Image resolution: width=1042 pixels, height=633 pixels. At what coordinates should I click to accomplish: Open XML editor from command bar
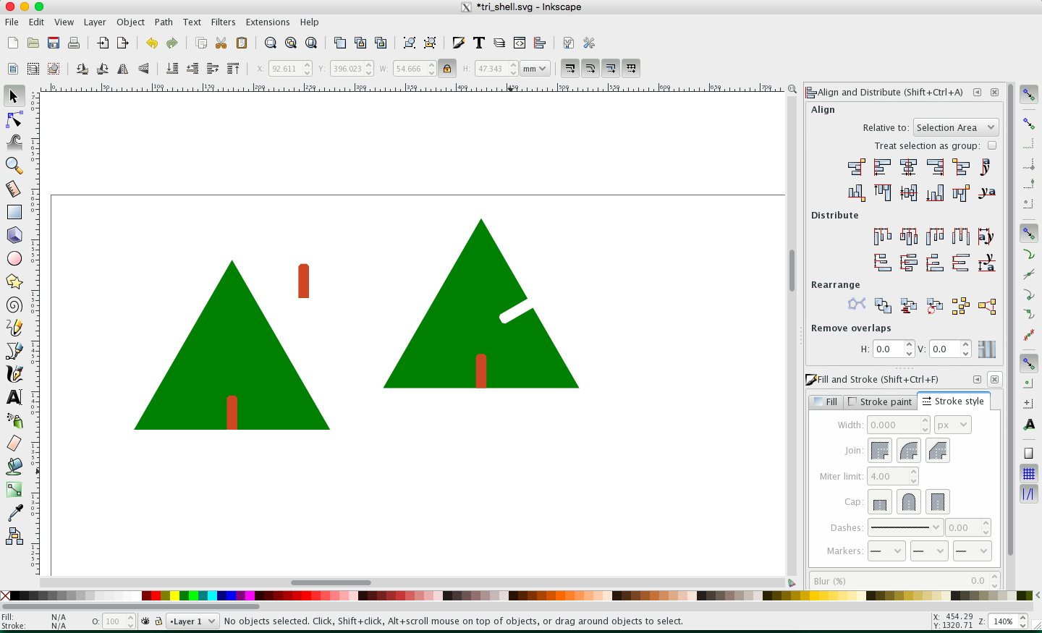pos(520,43)
